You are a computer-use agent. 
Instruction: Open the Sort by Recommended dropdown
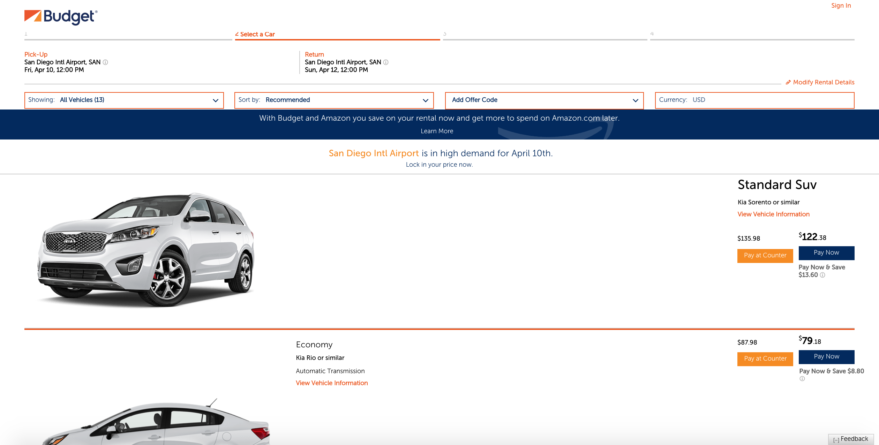tap(334, 100)
